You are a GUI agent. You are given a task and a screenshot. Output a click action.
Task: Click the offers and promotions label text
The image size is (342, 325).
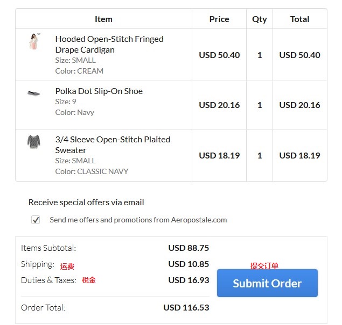click(138, 220)
